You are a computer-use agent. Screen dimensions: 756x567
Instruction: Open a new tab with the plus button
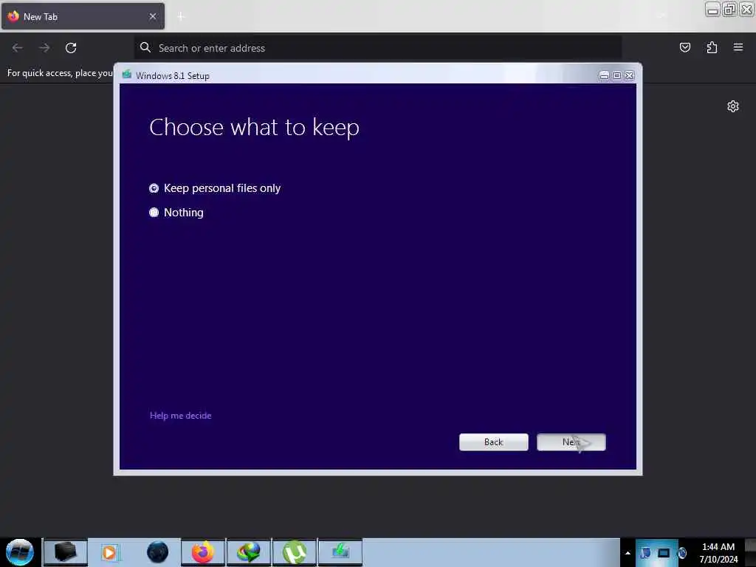pyautogui.click(x=181, y=16)
